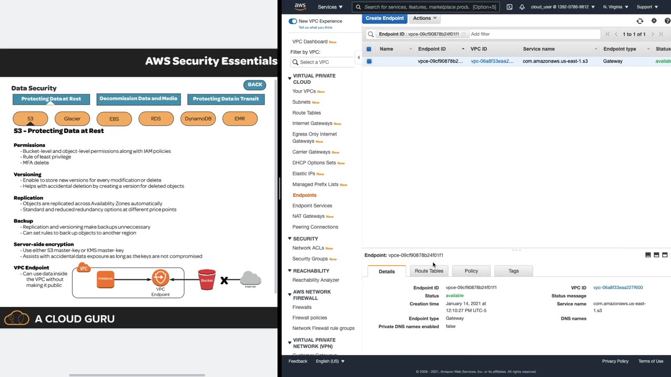Open the N. Virginia region dropdown
Viewport: 671px width, 377px height.
[x=615, y=7]
